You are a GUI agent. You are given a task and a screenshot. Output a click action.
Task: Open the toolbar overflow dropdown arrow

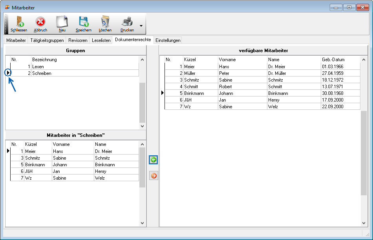point(141,26)
